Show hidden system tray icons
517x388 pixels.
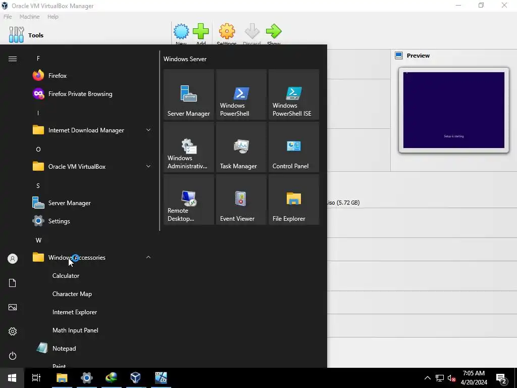point(427,378)
